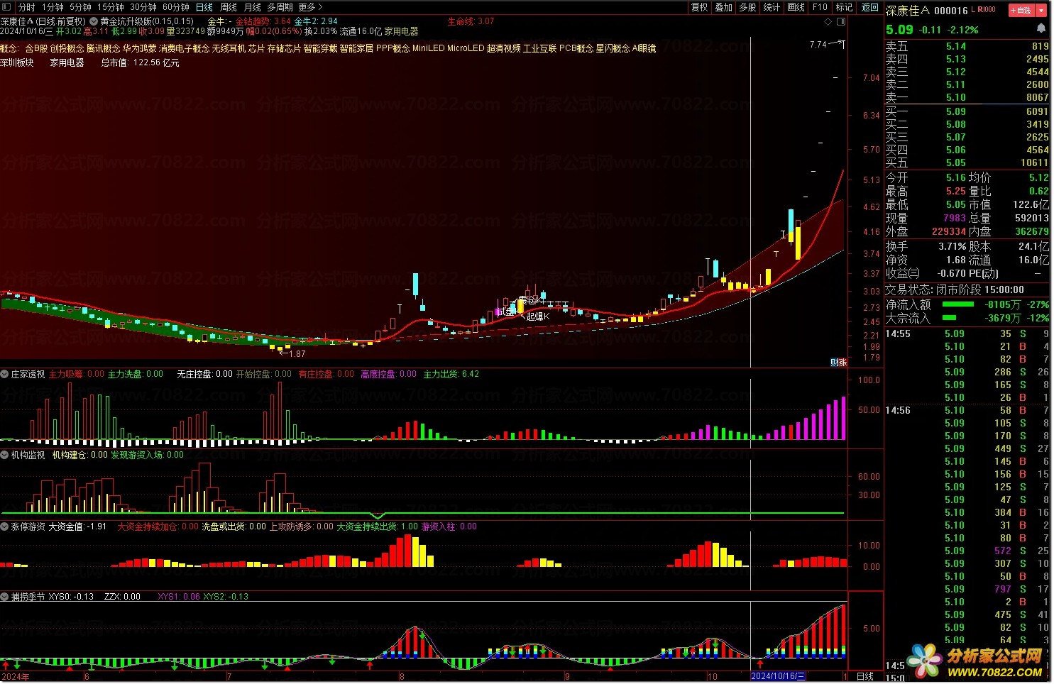Switch to the 5分钟 period tab
The image size is (1054, 684).
[x=80, y=7]
